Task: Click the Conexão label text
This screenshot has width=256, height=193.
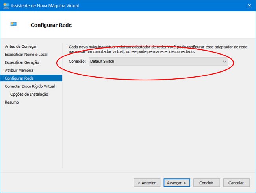Action: [x=77, y=62]
